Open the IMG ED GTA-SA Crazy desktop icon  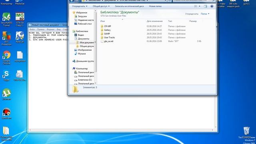[x=20, y=19]
